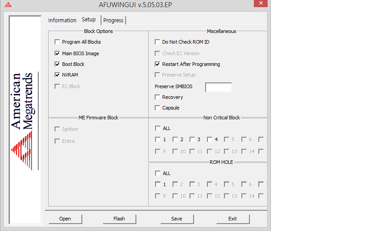Switch to the Information tab

[x=62, y=20]
